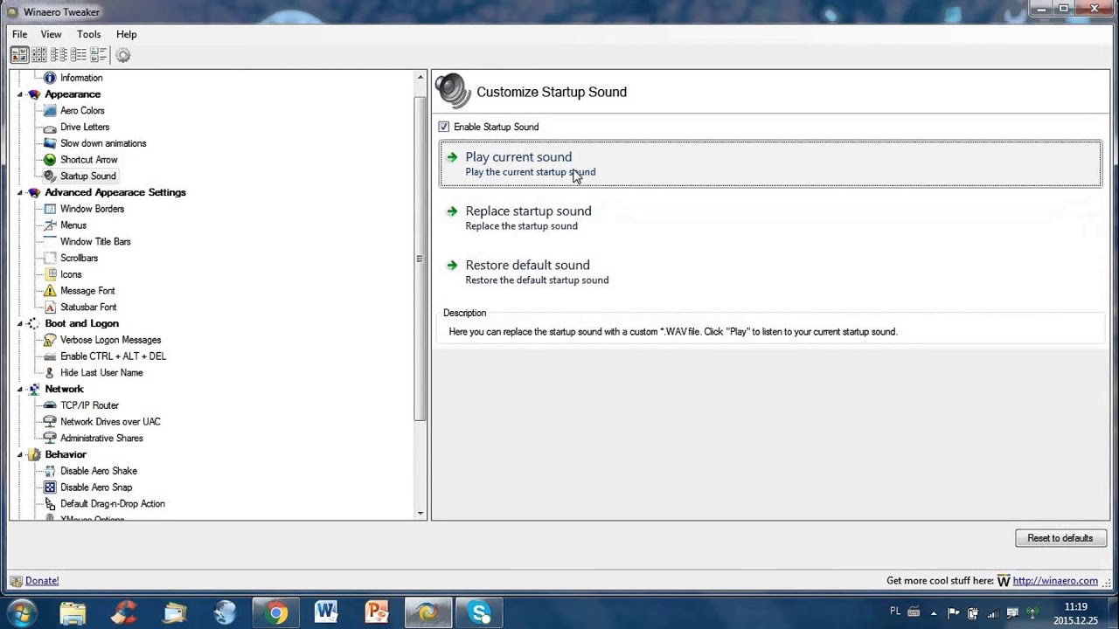Viewport: 1119px width, 629px height.
Task: Open the Tools menu
Action: coord(88,34)
